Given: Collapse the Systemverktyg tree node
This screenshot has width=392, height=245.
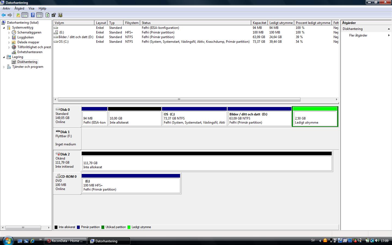Looking at the screenshot, I should coord(4,28).
